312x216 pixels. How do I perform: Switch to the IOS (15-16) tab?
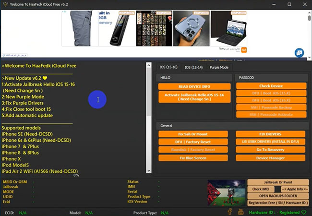point(168,67)
